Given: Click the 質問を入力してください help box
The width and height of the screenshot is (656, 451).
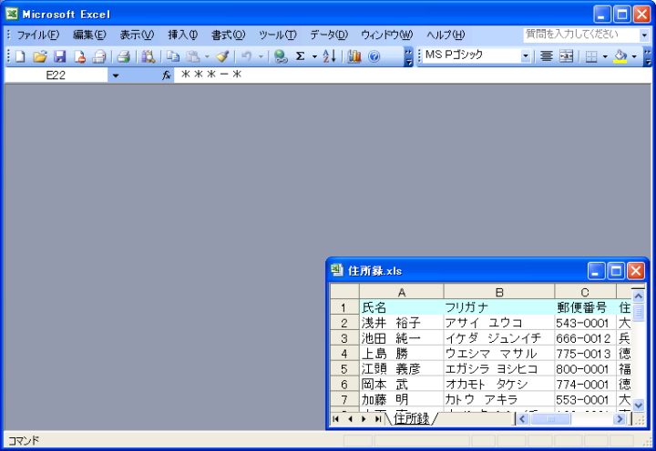Looking at the screenshot, I should [581, 35].
